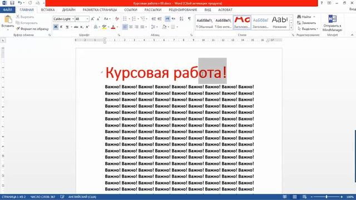This screenshot has height=200, width=356.
Task: Toggle the show paragraph marks (¶) button
Action: click(189, 19)
